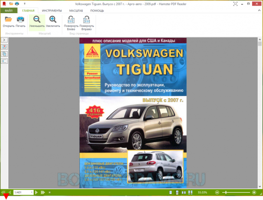This screenshot has width=263, height=200.
Task: Open file via quick access folder icon
Action: click(11, 4)
